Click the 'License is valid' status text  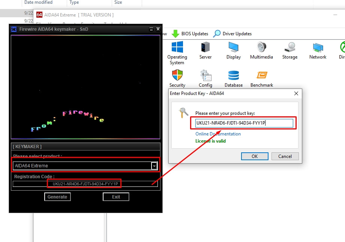211,141
